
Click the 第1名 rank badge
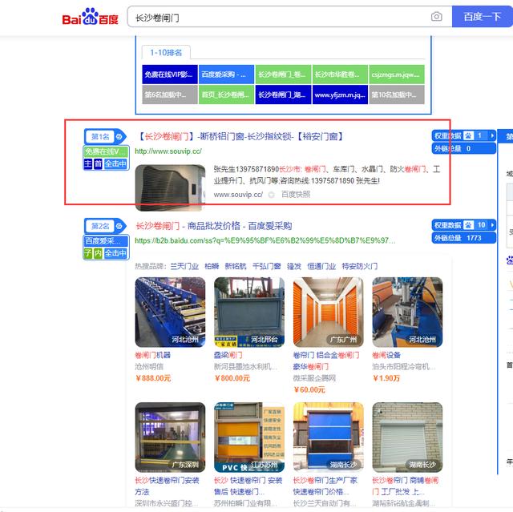99,136
